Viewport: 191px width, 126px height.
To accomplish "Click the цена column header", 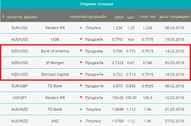I will pos(119,17).
